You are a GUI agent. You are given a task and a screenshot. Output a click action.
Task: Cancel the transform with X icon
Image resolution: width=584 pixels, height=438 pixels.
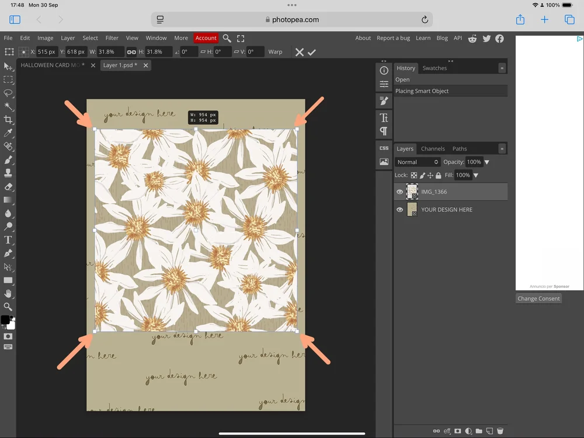click(x=299, y=52)
